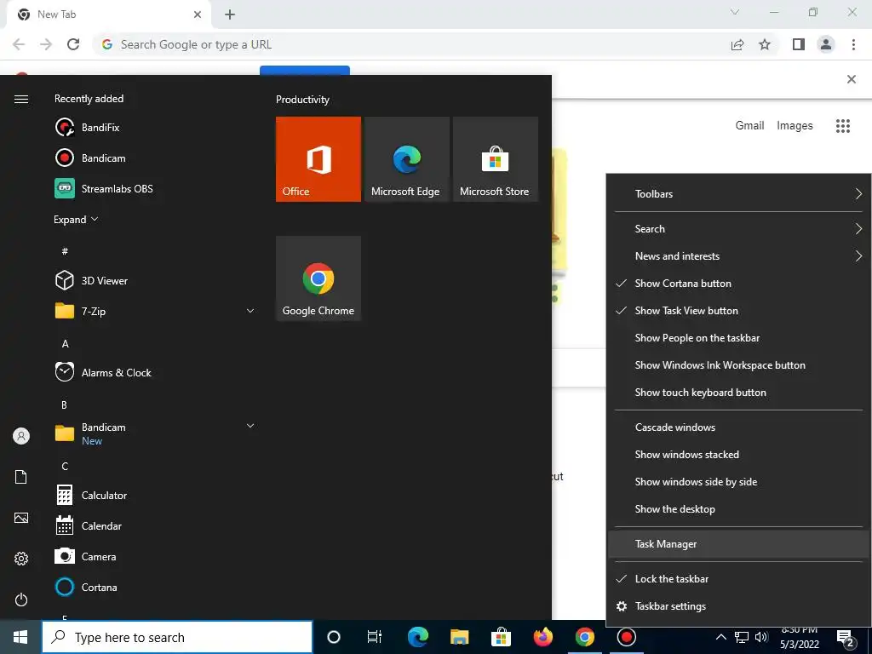This screenshot has width=872, height=654.
Task: Select Show the desktop
Action: pyautogui.click(x=738, y=509)
